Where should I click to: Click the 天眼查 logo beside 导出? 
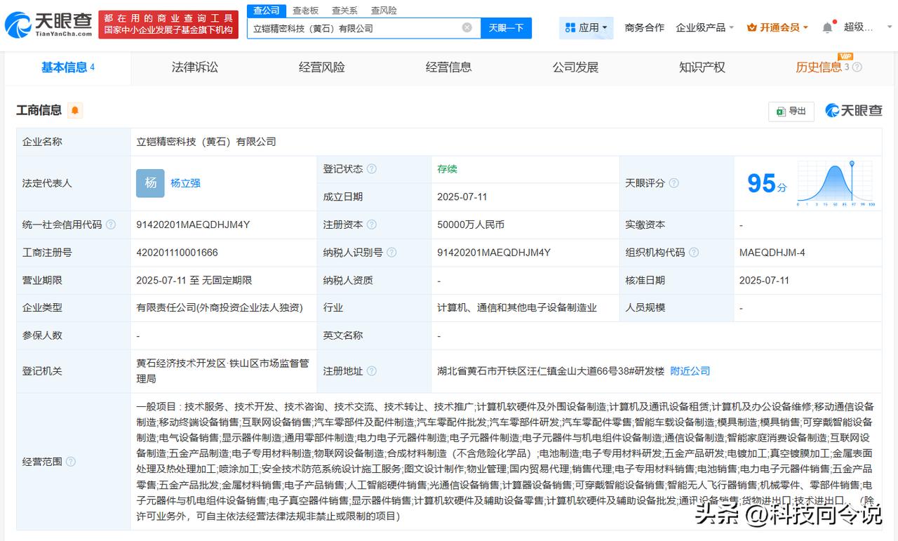point(854,110)
